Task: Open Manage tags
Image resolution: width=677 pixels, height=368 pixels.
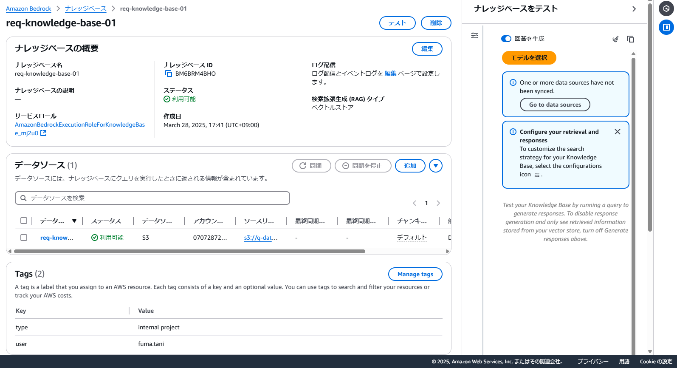Action: 415,274
